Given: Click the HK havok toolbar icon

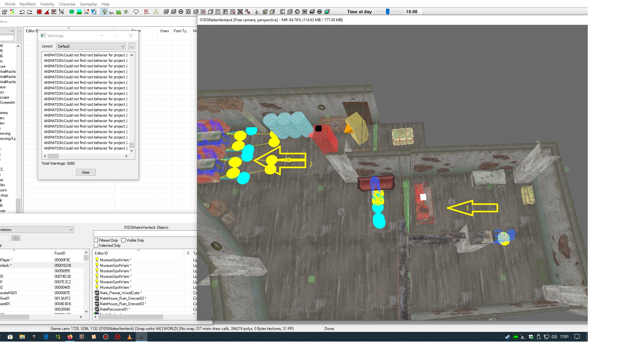Looking at the screenshot, I should (86, 12).
